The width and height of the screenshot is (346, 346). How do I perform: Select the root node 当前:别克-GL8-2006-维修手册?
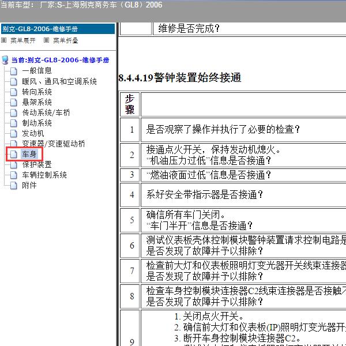click(x=60, y=60)
